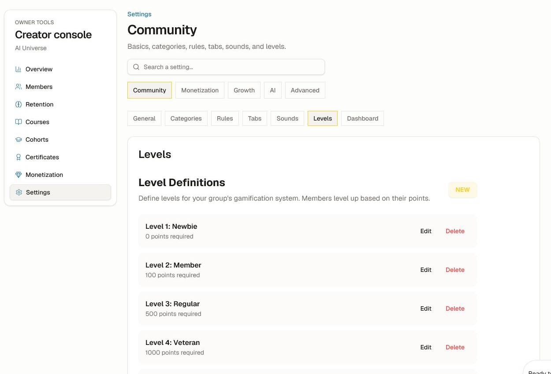Click the AI Universe group name

coord(31,48)
